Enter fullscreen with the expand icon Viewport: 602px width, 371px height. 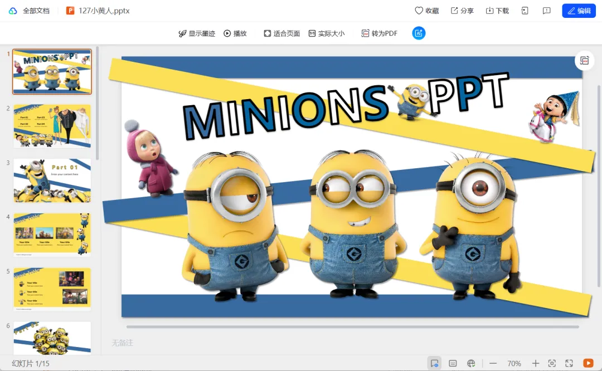pos(569,363)
